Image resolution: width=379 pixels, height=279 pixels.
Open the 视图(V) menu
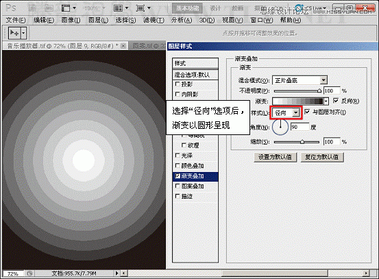[232, 20]
